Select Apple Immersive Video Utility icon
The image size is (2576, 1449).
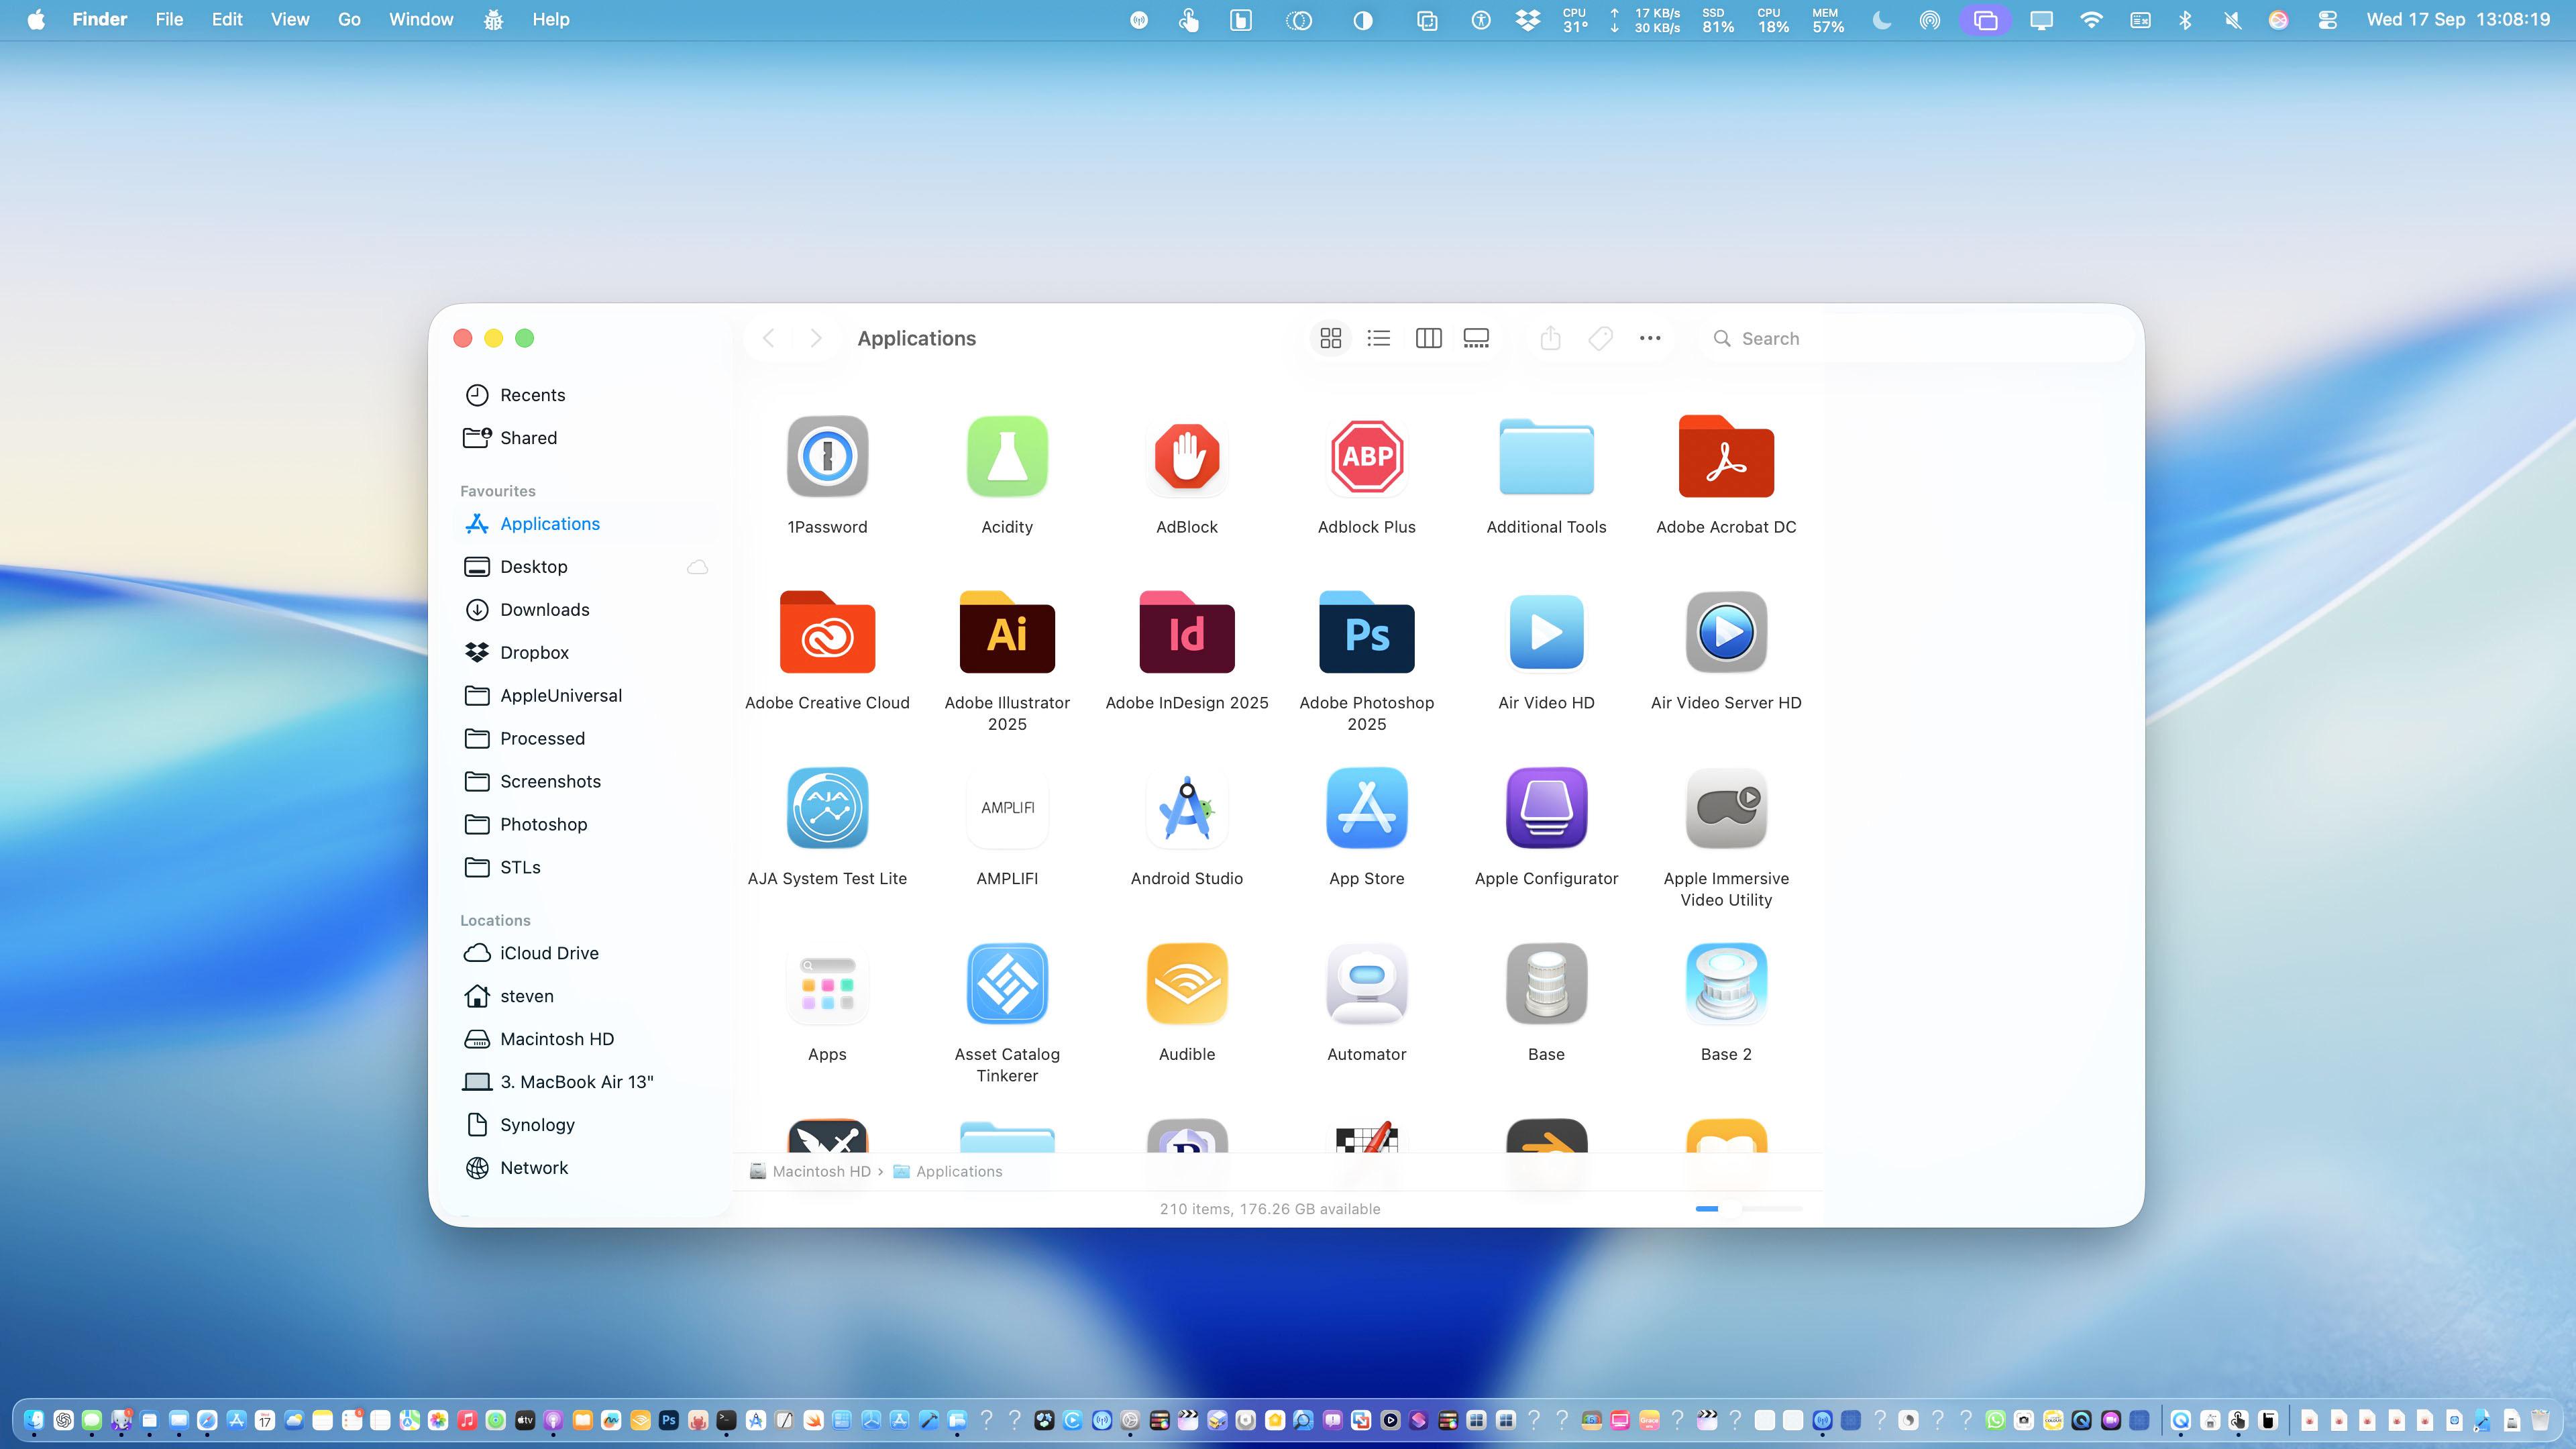1726,808
